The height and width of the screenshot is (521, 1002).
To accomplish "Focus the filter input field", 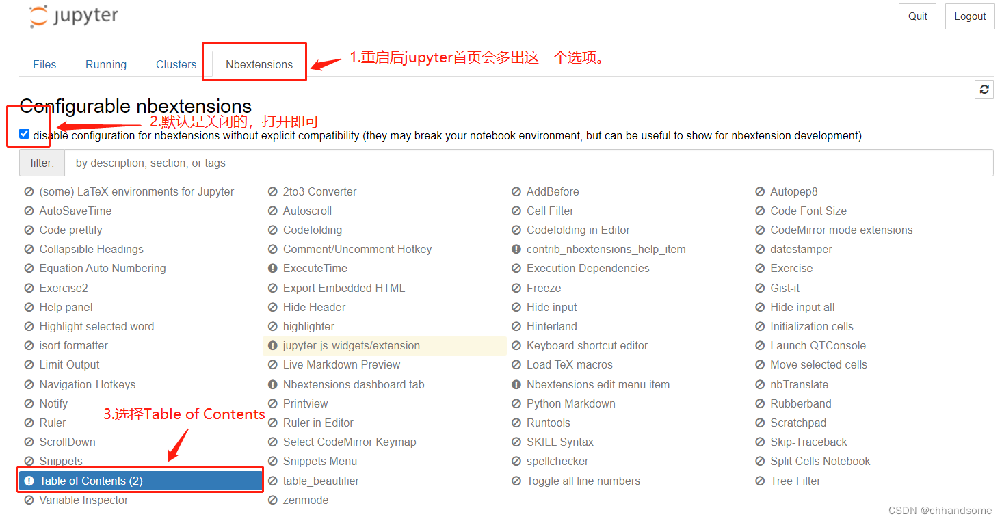I will tap(529, 163).
